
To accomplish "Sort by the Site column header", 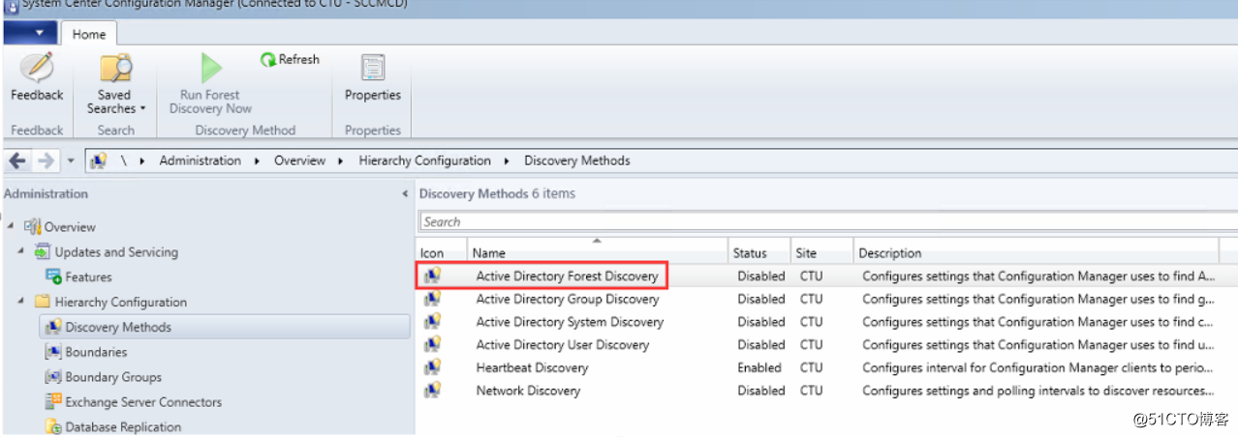I will [821, 253].
